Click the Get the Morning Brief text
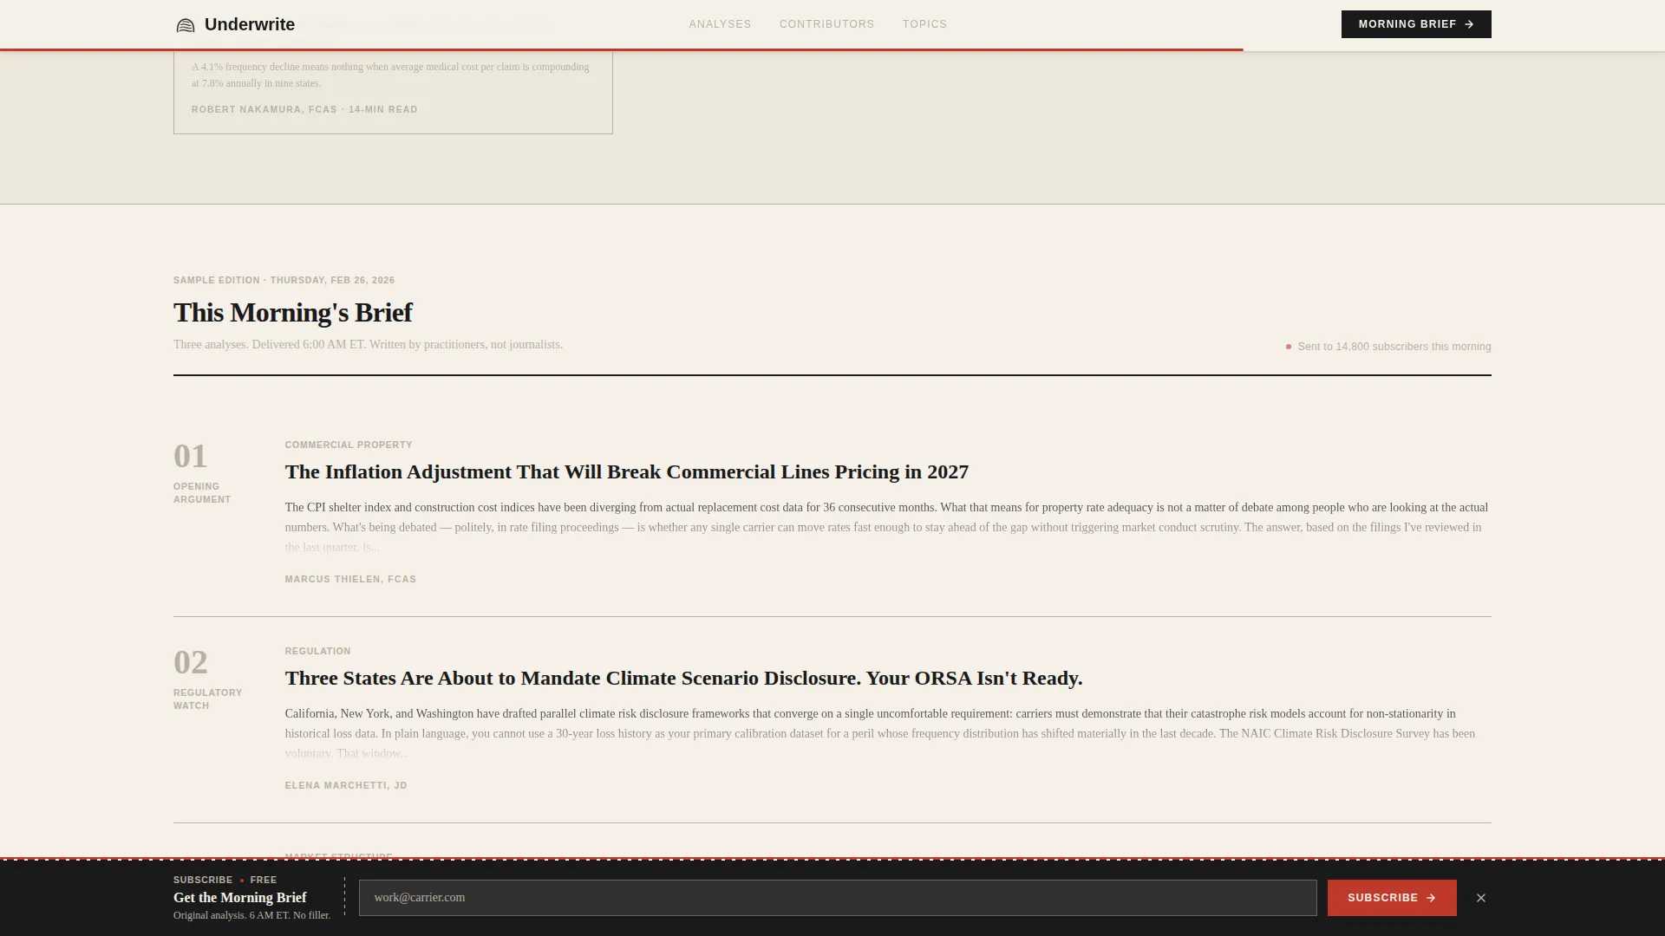 239,898
